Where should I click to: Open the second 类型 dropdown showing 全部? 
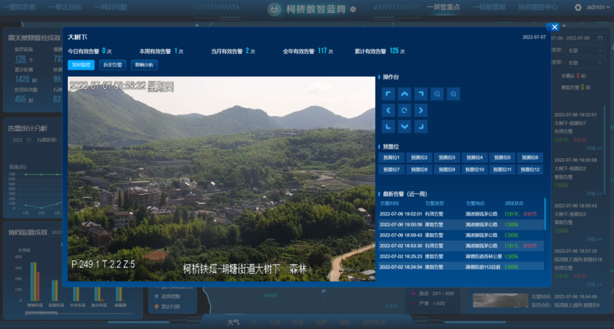585,63
